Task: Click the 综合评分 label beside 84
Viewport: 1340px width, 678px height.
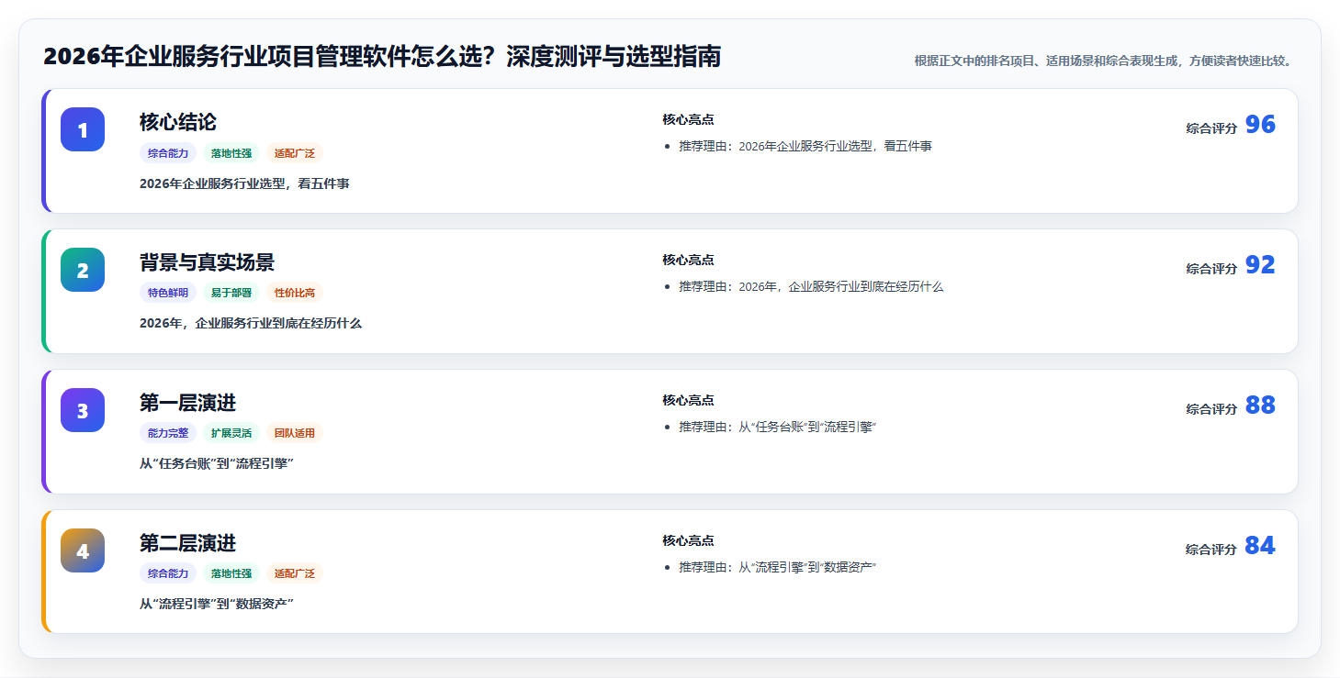Action: (1211, 550)
